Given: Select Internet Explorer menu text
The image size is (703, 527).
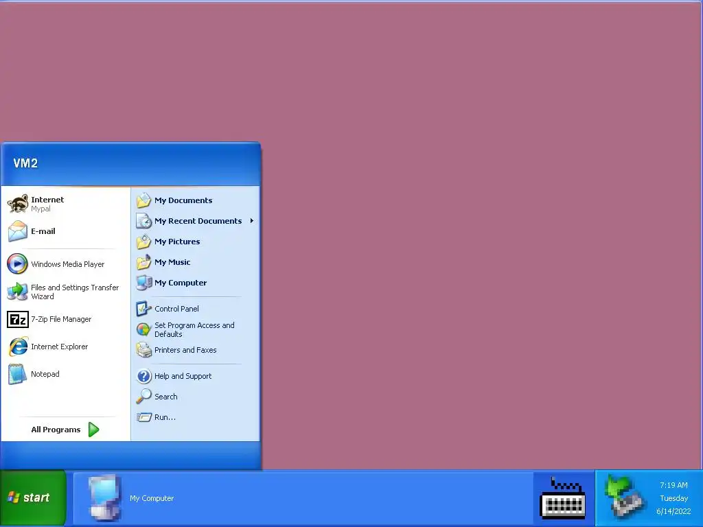Looking at the screenshot, I should pyautogui.click(x=59, y=347).
